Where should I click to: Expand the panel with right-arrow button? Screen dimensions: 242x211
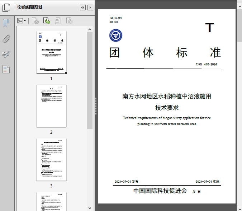coord(90,8)
